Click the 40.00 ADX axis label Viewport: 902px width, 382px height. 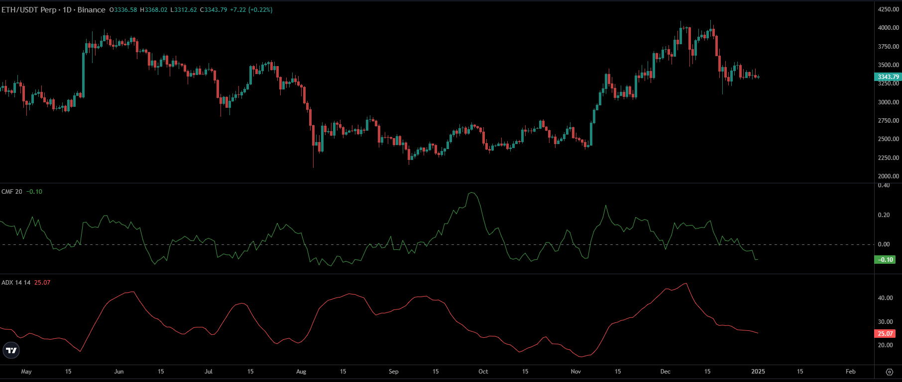(886, 298)
